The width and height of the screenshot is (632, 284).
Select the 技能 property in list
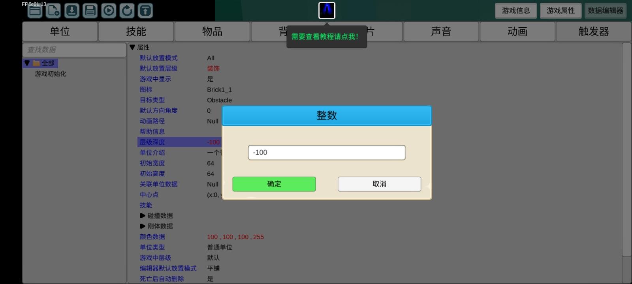pyautogui.click(x=146, y=205)
